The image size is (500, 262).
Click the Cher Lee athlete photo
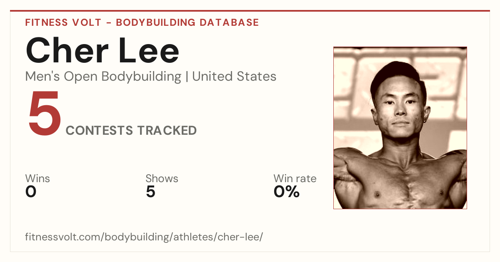400,128
